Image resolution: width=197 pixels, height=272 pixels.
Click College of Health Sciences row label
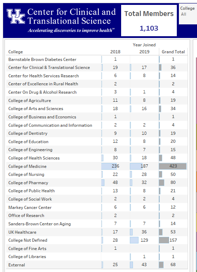[x=34, y=158]
